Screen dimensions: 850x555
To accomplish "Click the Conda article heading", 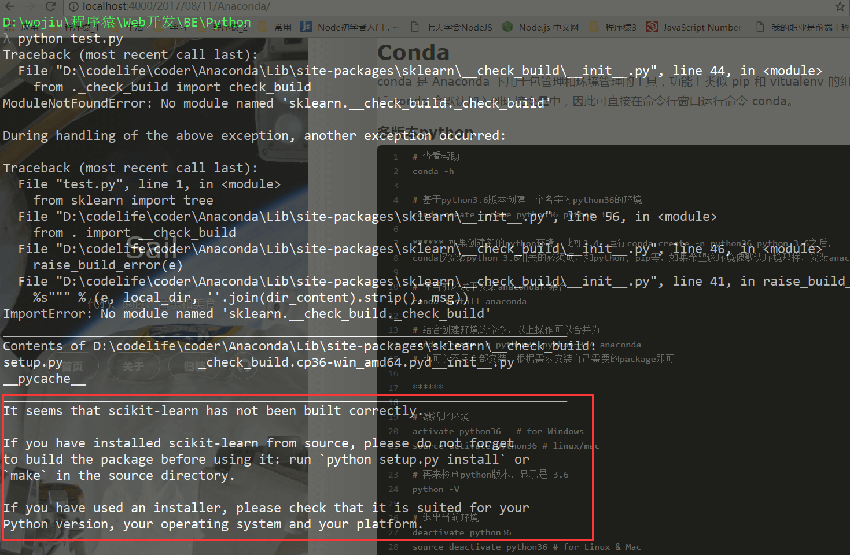I will tap(413, 53).
